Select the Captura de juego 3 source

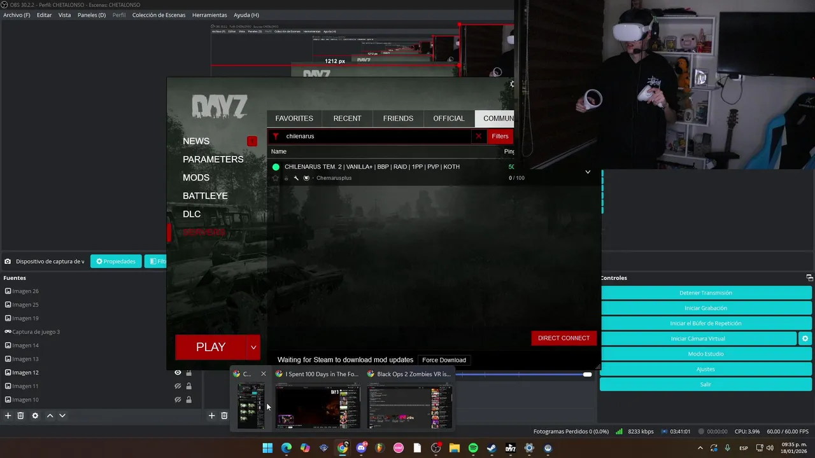point(36,332)
